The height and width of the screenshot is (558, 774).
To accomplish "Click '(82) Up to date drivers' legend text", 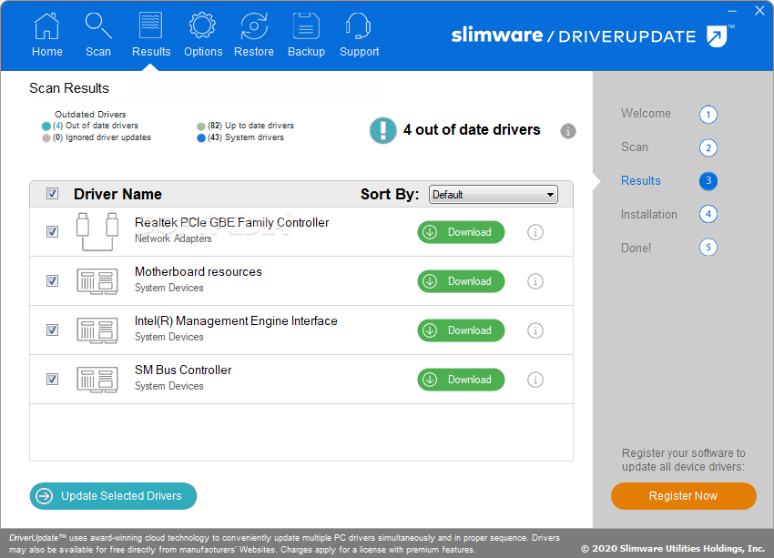I will pyautogui.click(x=250, y=126).
